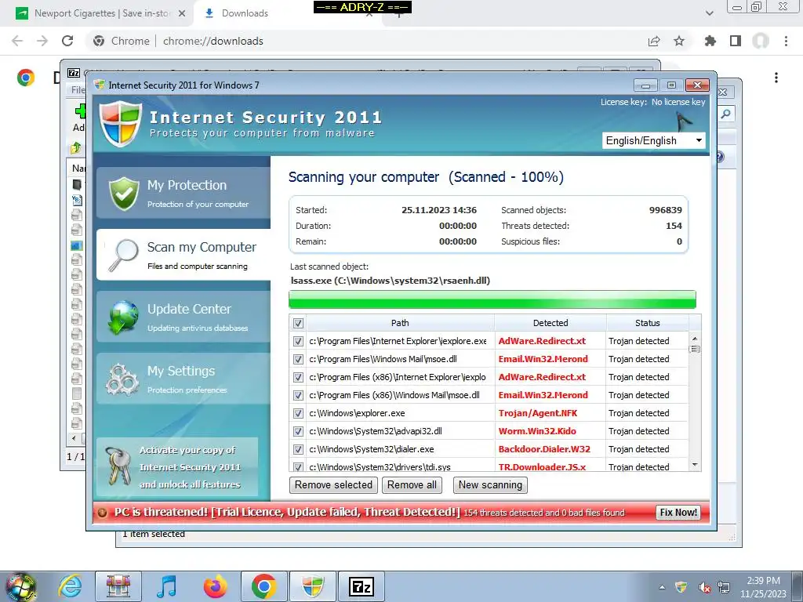Select Update Center section
This screenshot has width=803, height=602.
183,317
